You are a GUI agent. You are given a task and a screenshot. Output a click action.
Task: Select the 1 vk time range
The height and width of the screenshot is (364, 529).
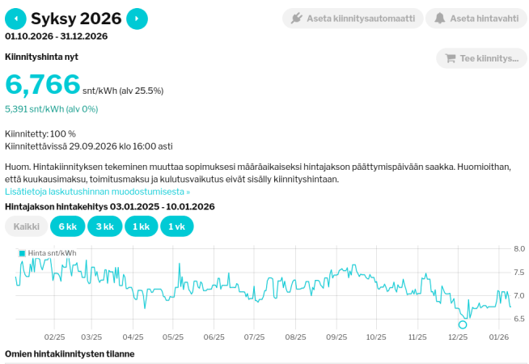tap(177, 226)
